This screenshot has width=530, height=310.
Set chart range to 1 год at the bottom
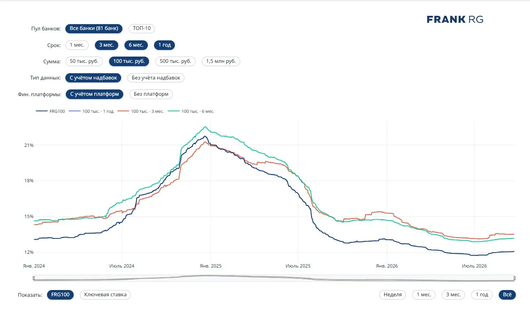(x=482, y=295)
